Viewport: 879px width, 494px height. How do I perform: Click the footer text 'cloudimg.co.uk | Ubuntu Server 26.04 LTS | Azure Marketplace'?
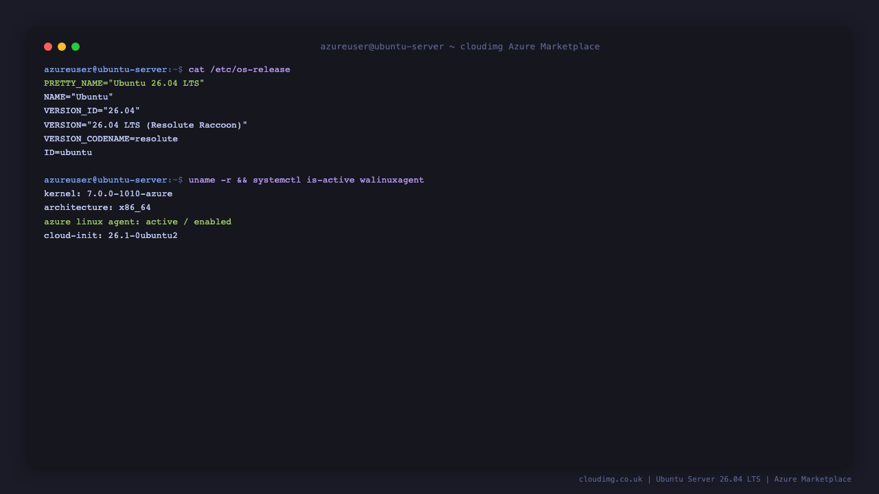point(715,479)
